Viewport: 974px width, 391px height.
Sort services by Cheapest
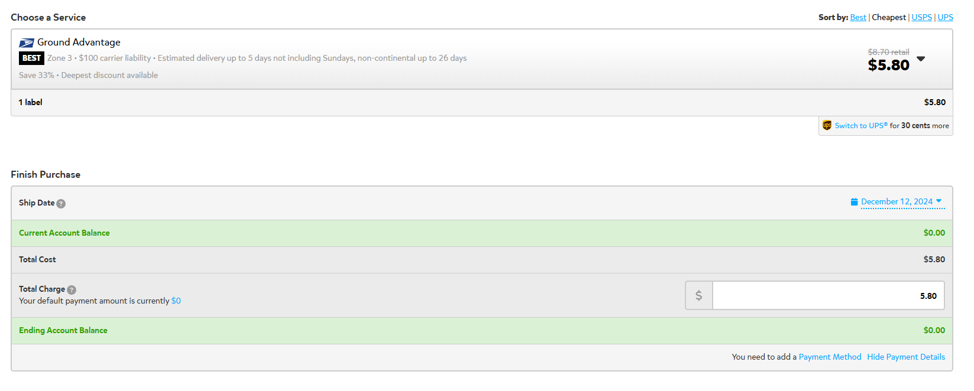889,18
